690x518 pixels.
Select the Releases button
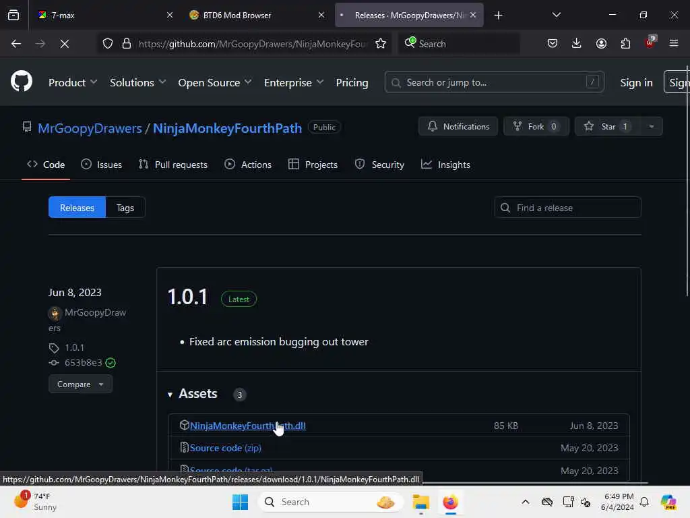[77, 208]
